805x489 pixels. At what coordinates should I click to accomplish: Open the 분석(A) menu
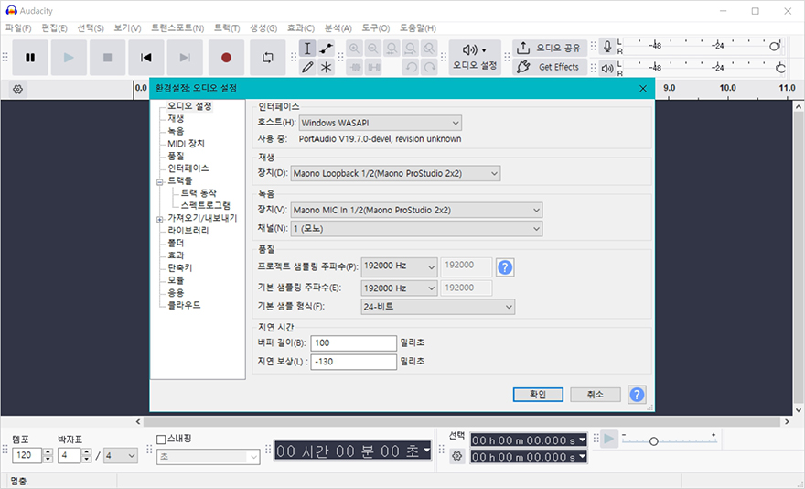pyautogui.click(x=338, y=27)
